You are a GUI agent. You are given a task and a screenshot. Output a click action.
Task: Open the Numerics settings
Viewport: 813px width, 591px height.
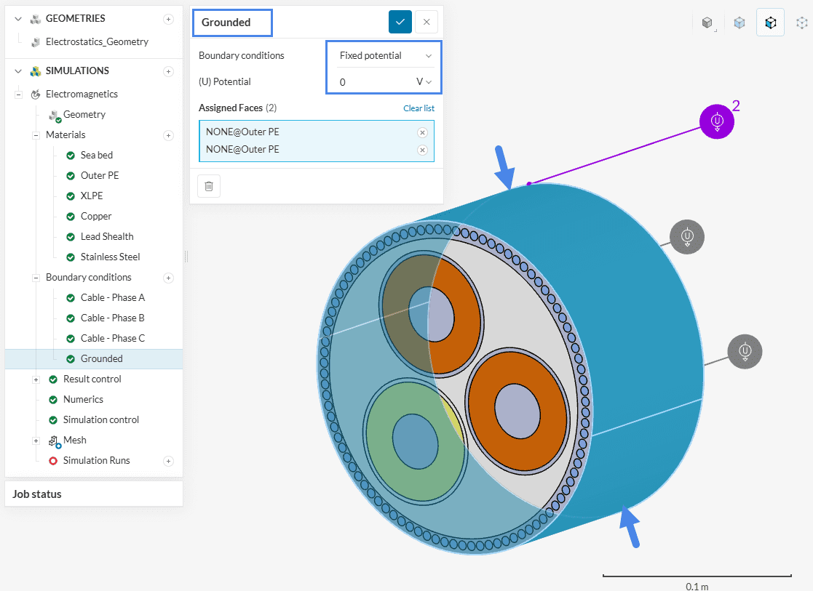pos(83,399)
